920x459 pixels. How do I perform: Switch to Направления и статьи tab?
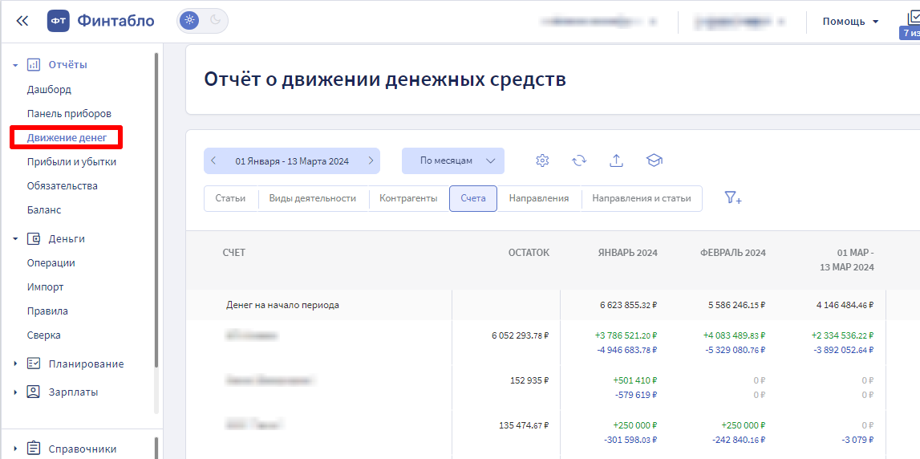point(642,198)
